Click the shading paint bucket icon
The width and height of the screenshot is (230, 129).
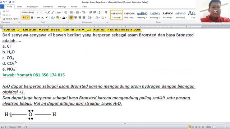point(97,18)
